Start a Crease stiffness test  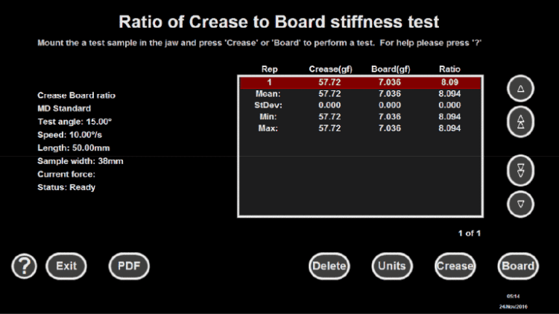point(455,266)
